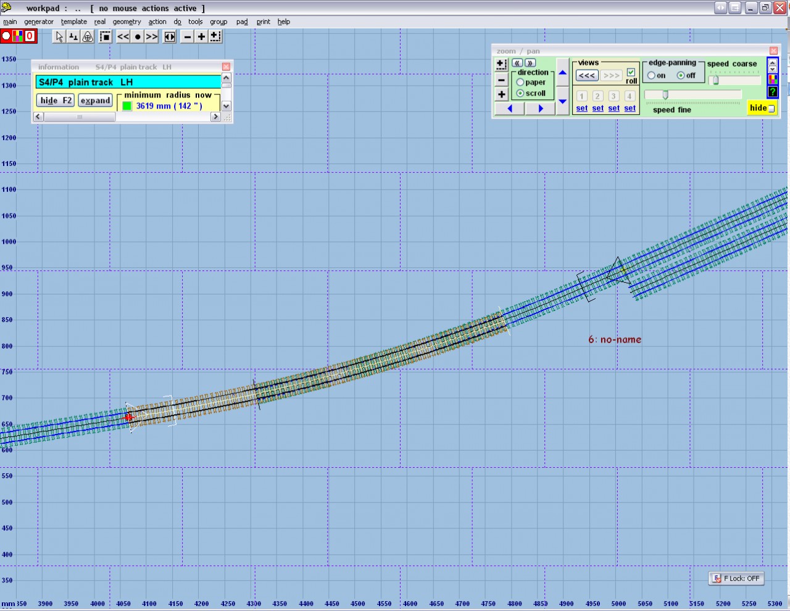
Task: Open the generator menu
Action: (x=39, y=22)
